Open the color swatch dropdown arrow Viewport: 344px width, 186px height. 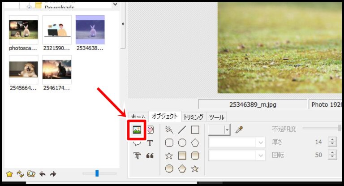pyautogui.click(x=227, y=130)
